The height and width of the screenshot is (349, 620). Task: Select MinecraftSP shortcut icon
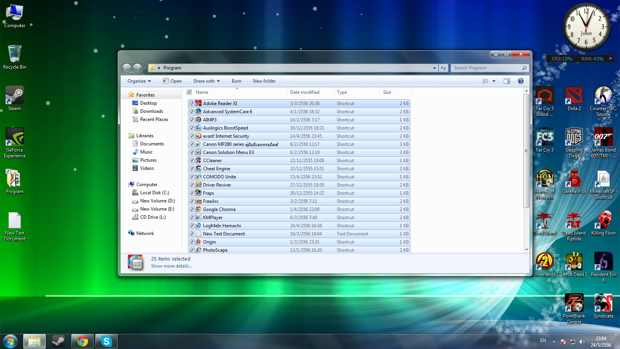[x=603, y=185]
